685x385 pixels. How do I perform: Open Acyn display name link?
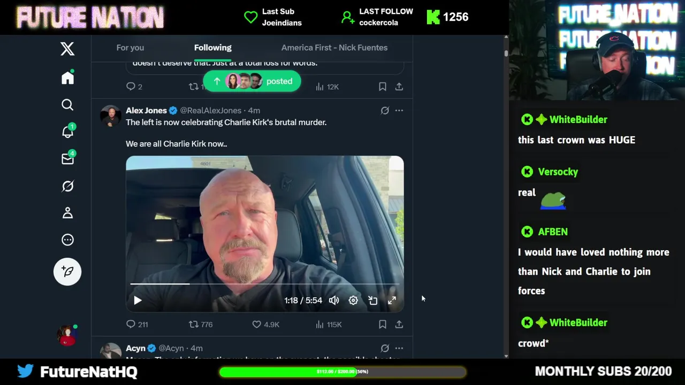[x=135, y=348]
